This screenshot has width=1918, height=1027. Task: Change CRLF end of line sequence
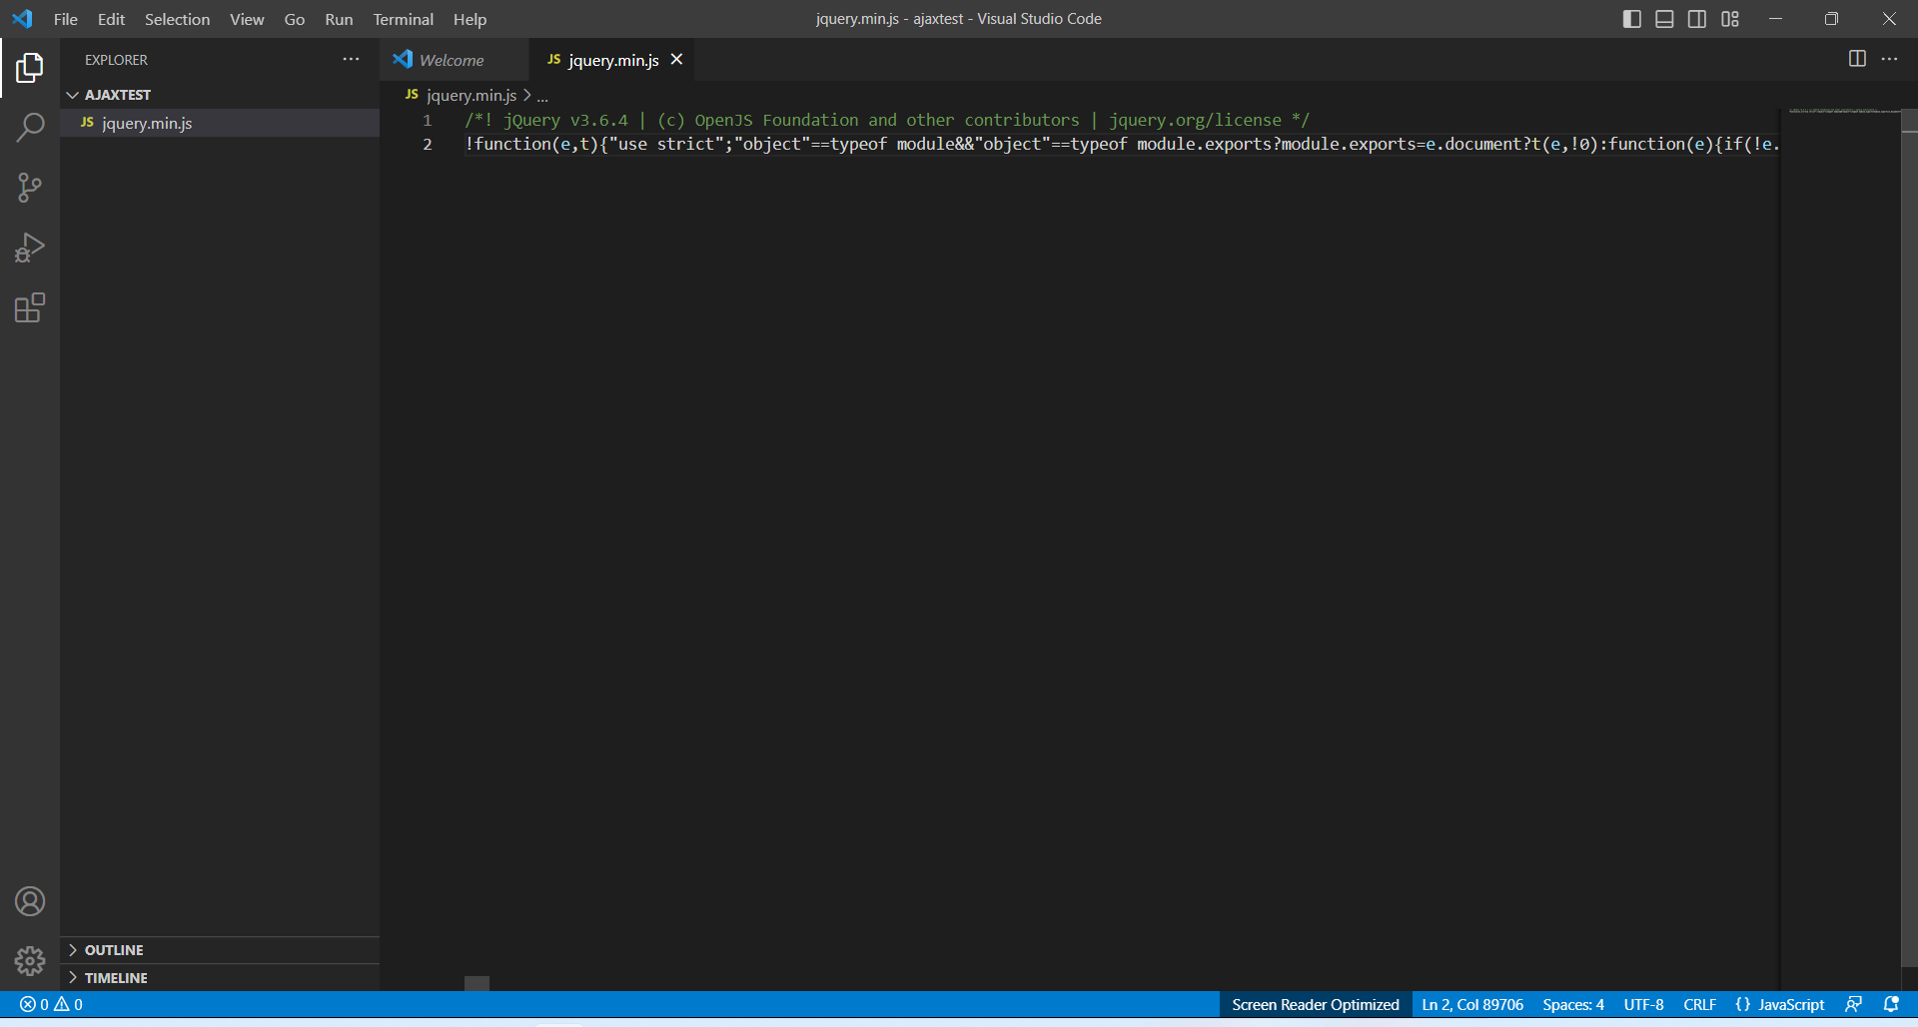point(1699,1004)
